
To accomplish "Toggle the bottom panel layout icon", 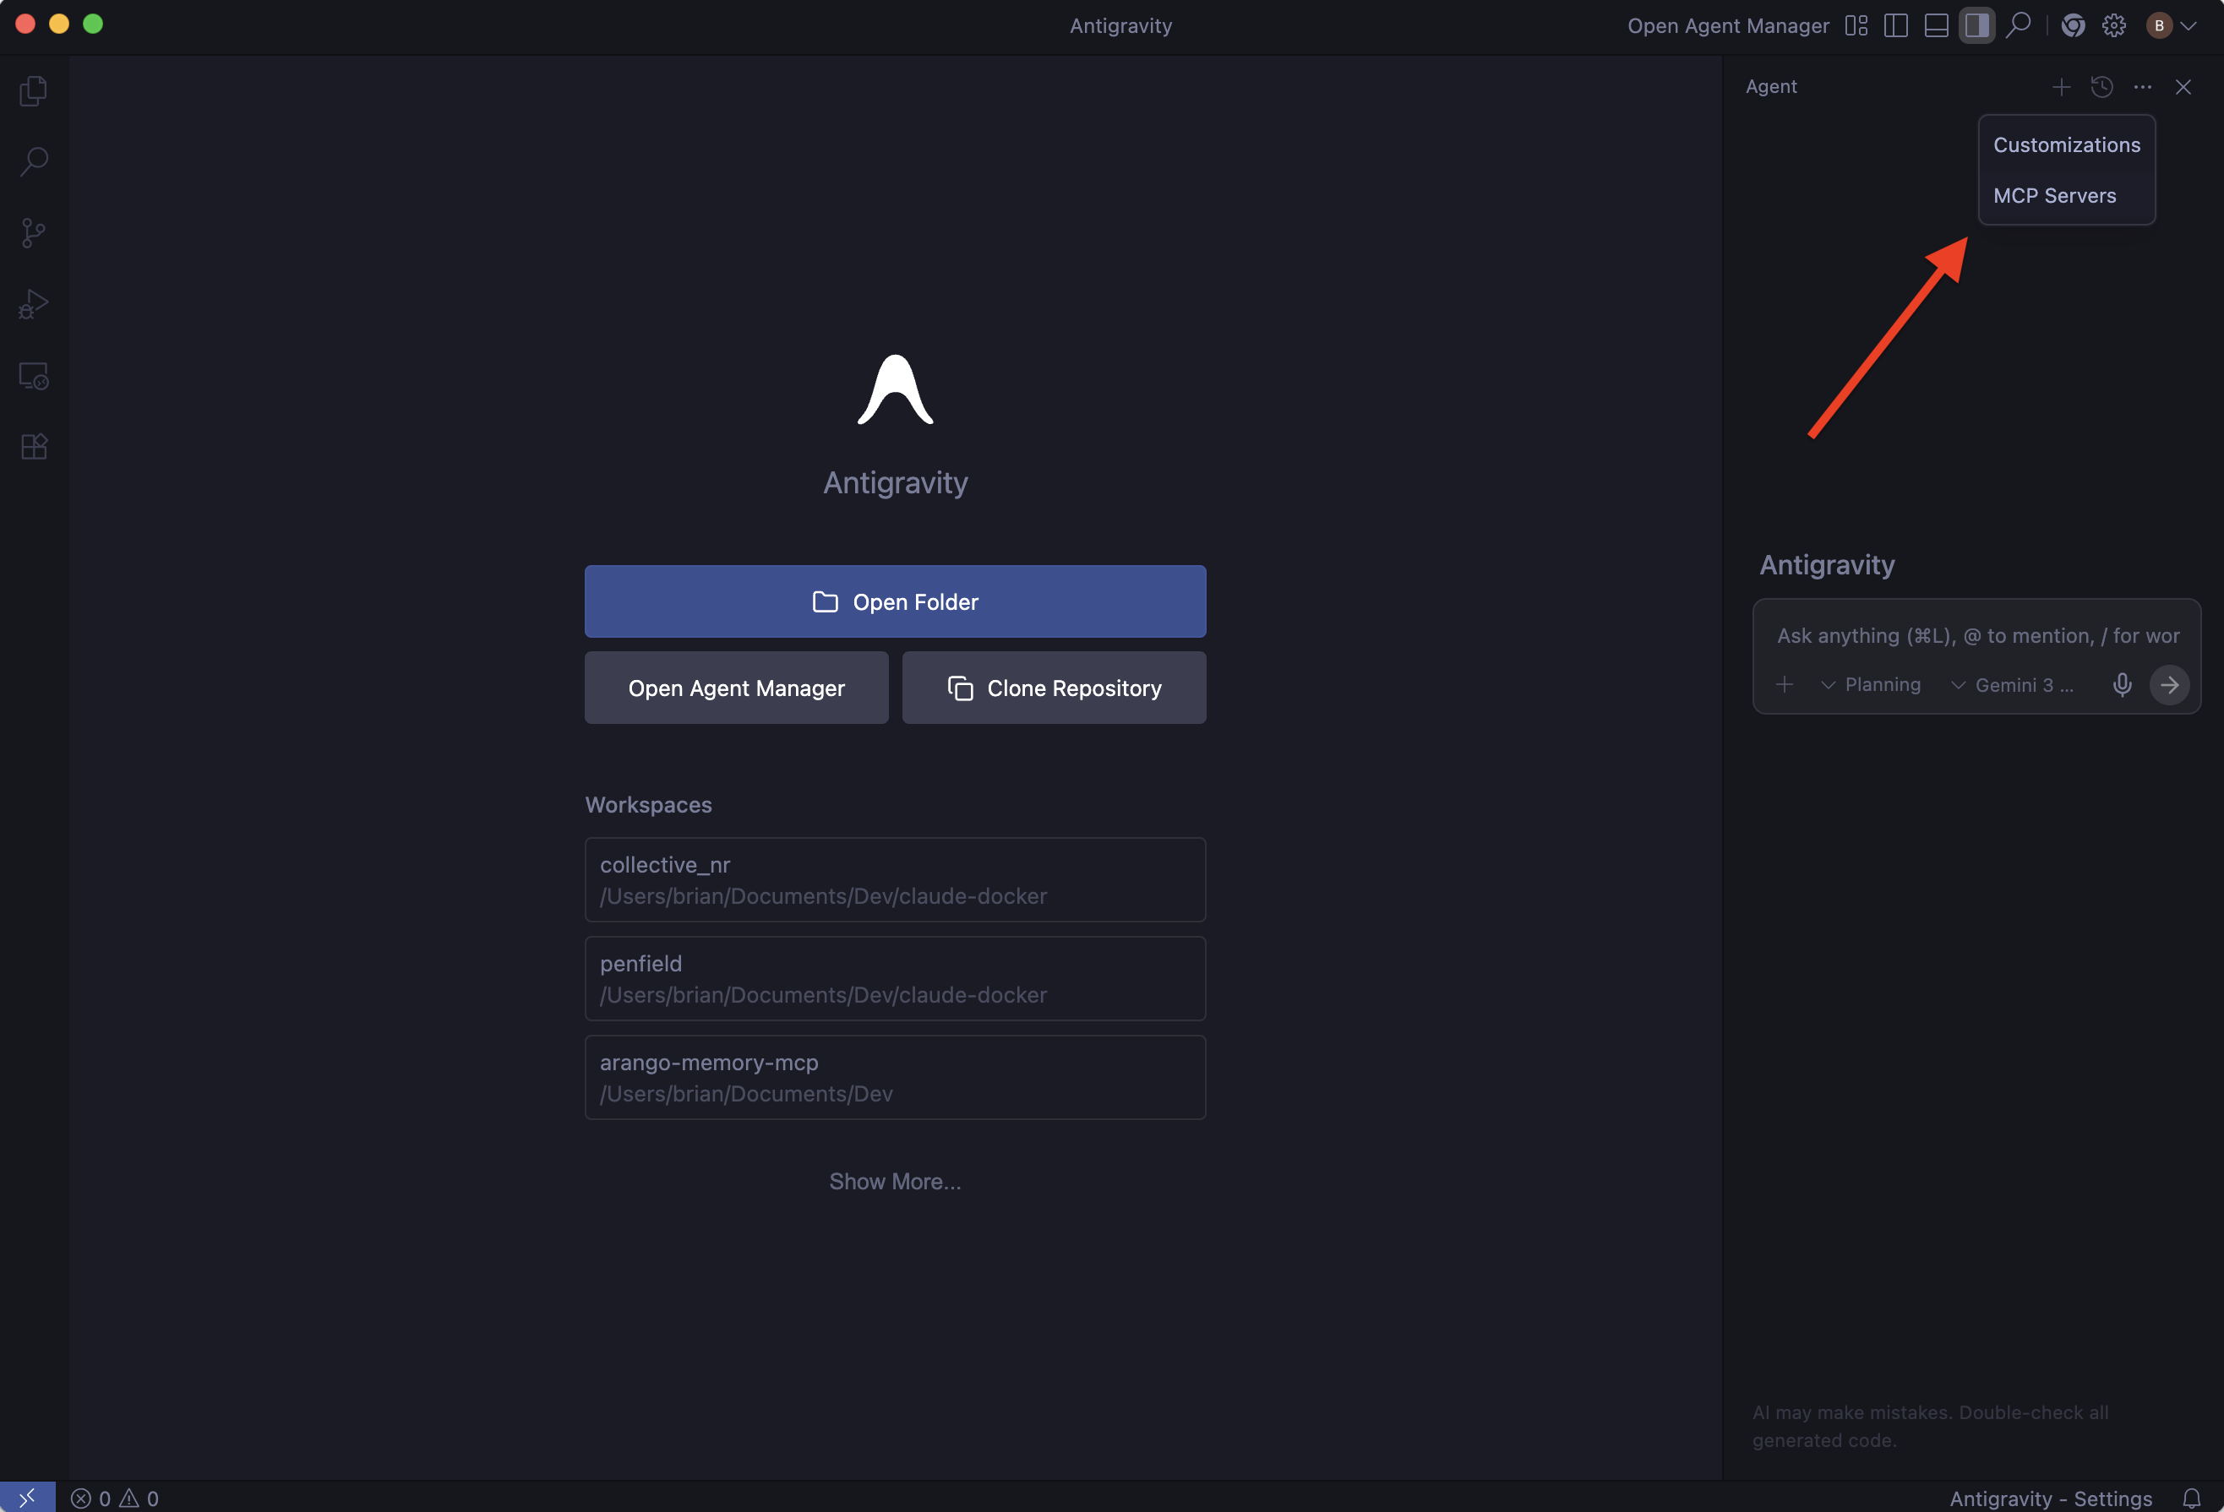I will [x=1936, y=26].
